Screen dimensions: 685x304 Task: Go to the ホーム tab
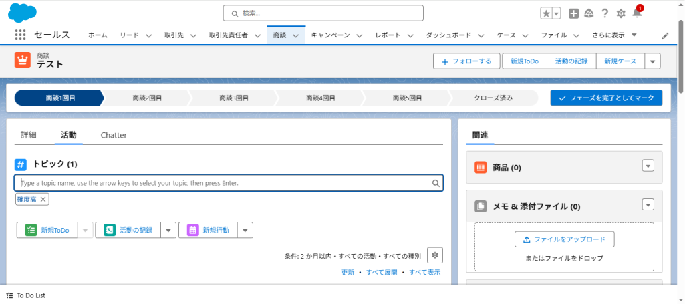click(x=98, y=36)
